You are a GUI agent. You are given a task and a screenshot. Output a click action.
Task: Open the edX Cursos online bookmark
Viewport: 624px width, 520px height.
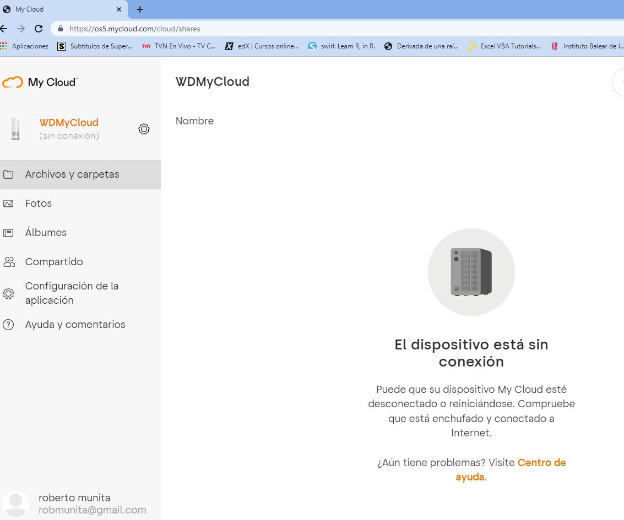262,46
